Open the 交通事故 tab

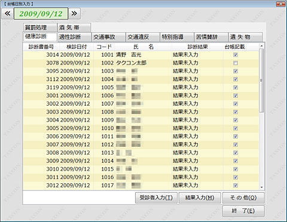pyautogui.click(x=108, y=37)
